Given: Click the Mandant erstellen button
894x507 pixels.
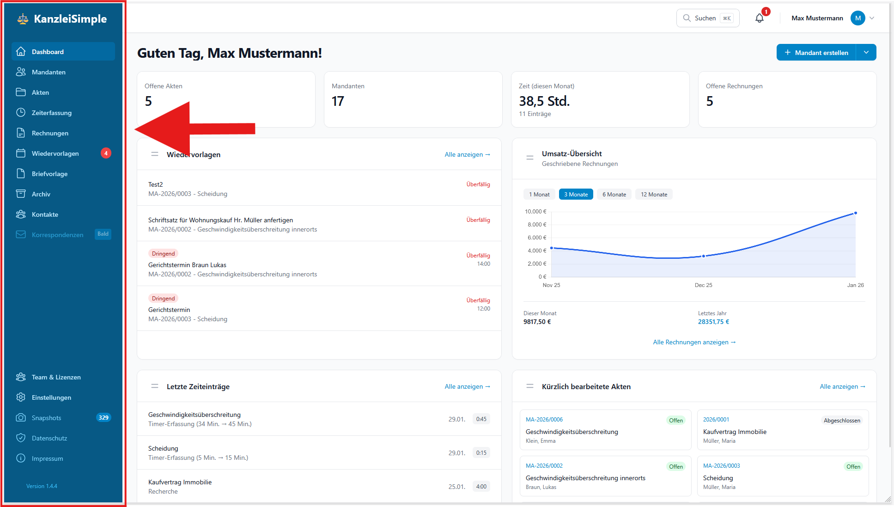Looking at the screenshot, I should (816, 52).
